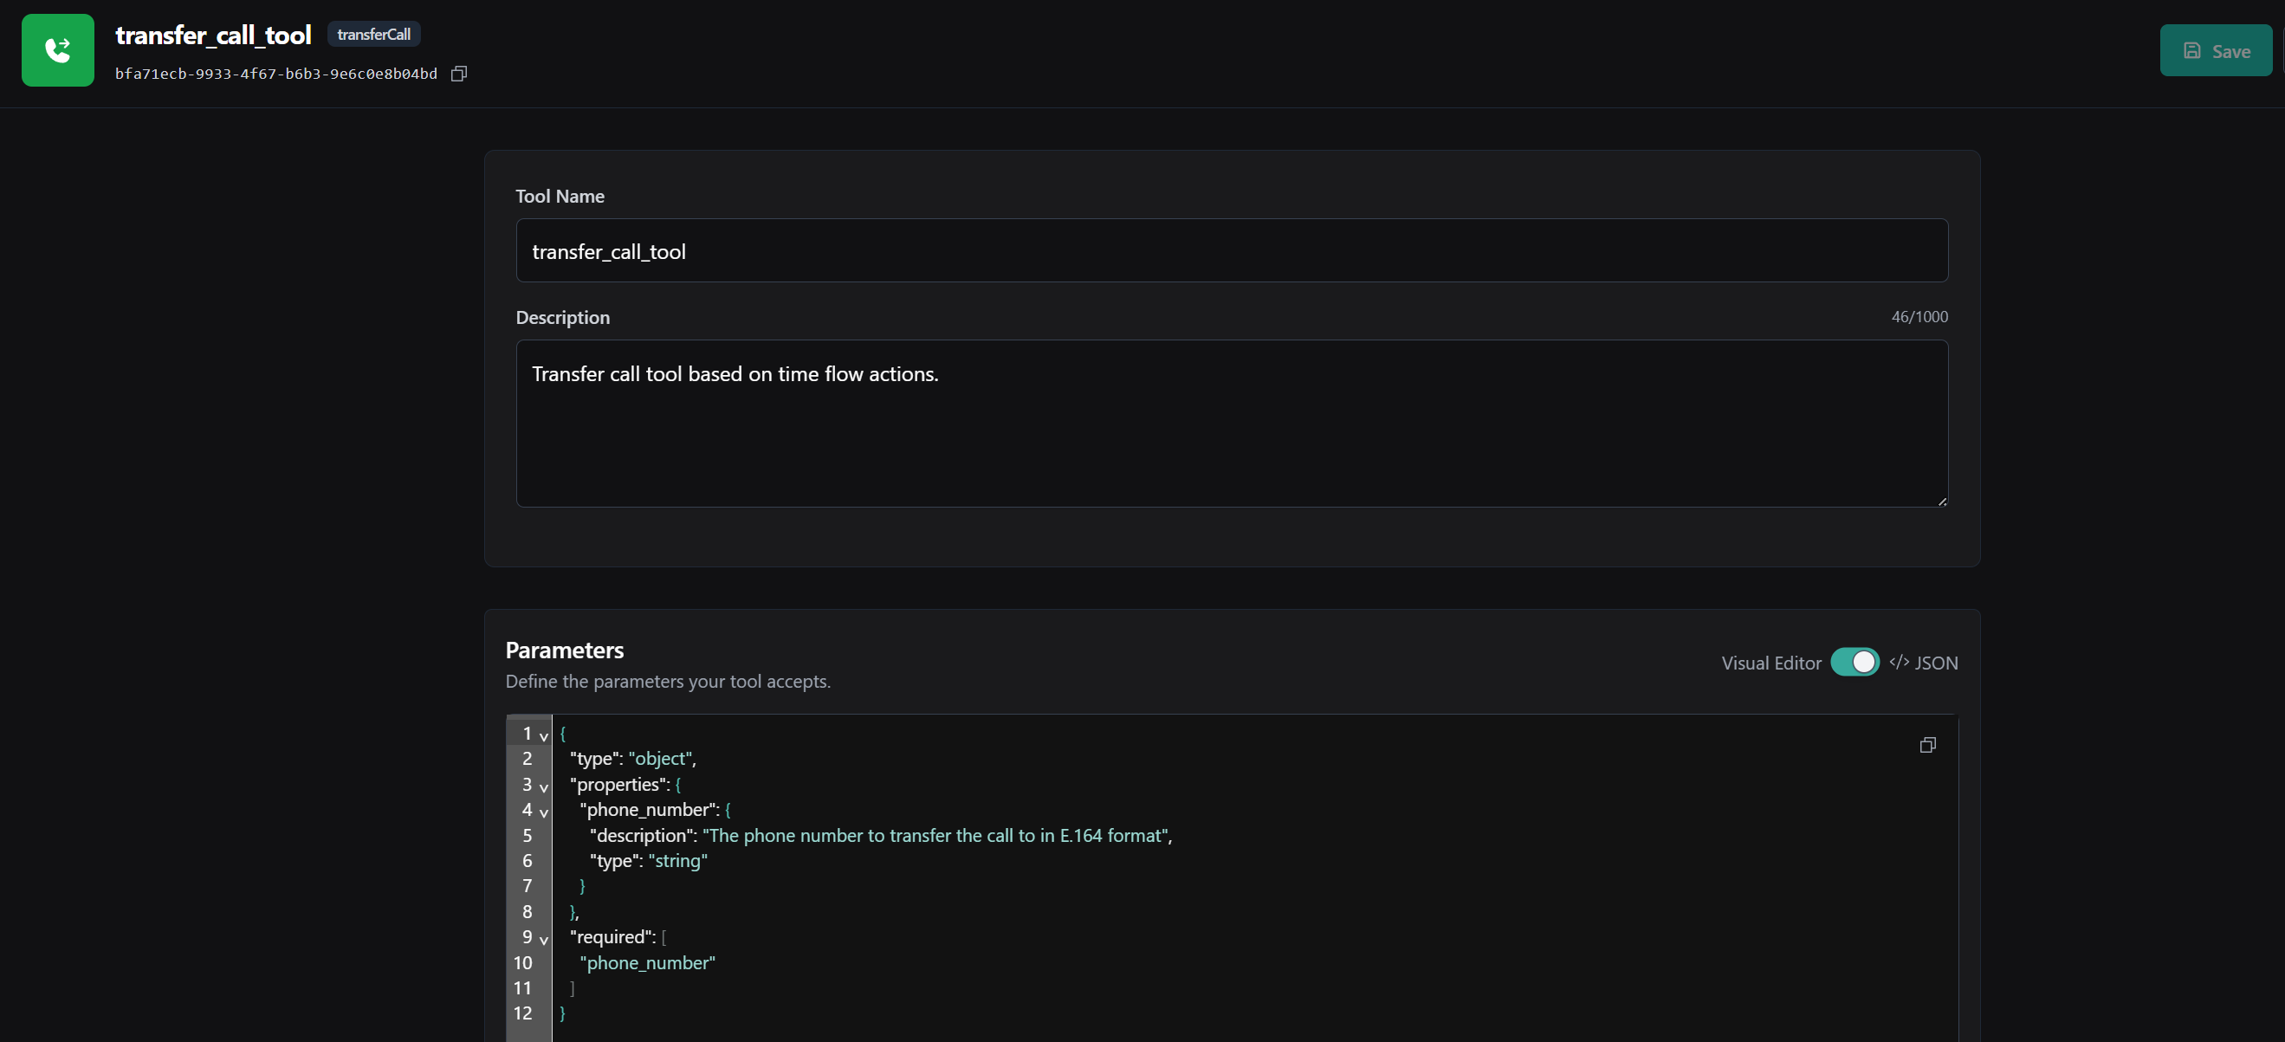Click the green transfer call icon in the header

(57, 50)
